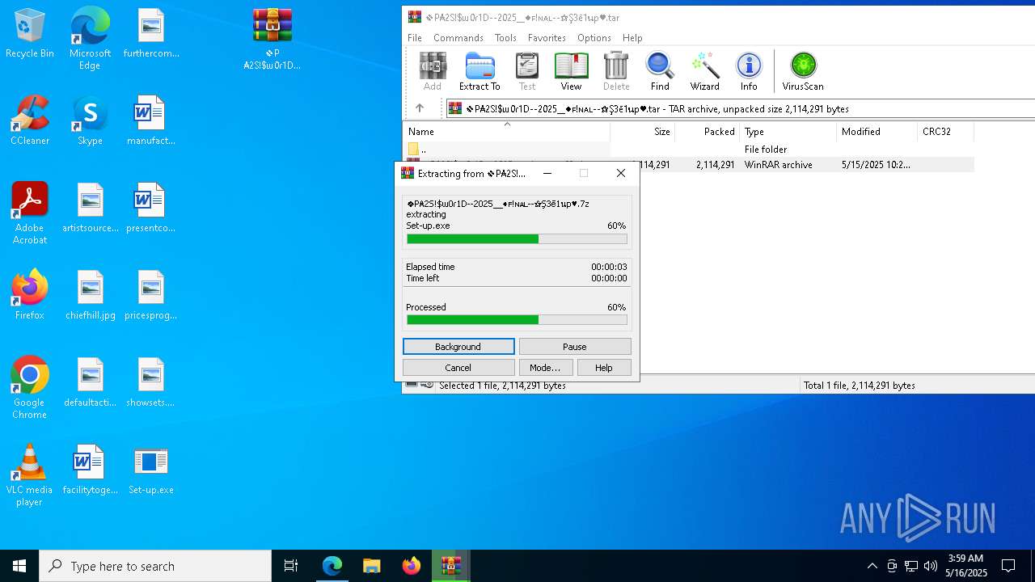Screen dimensions: 1035x582
Task: Open Task View on the taskbar
Action: coord(291,566)
